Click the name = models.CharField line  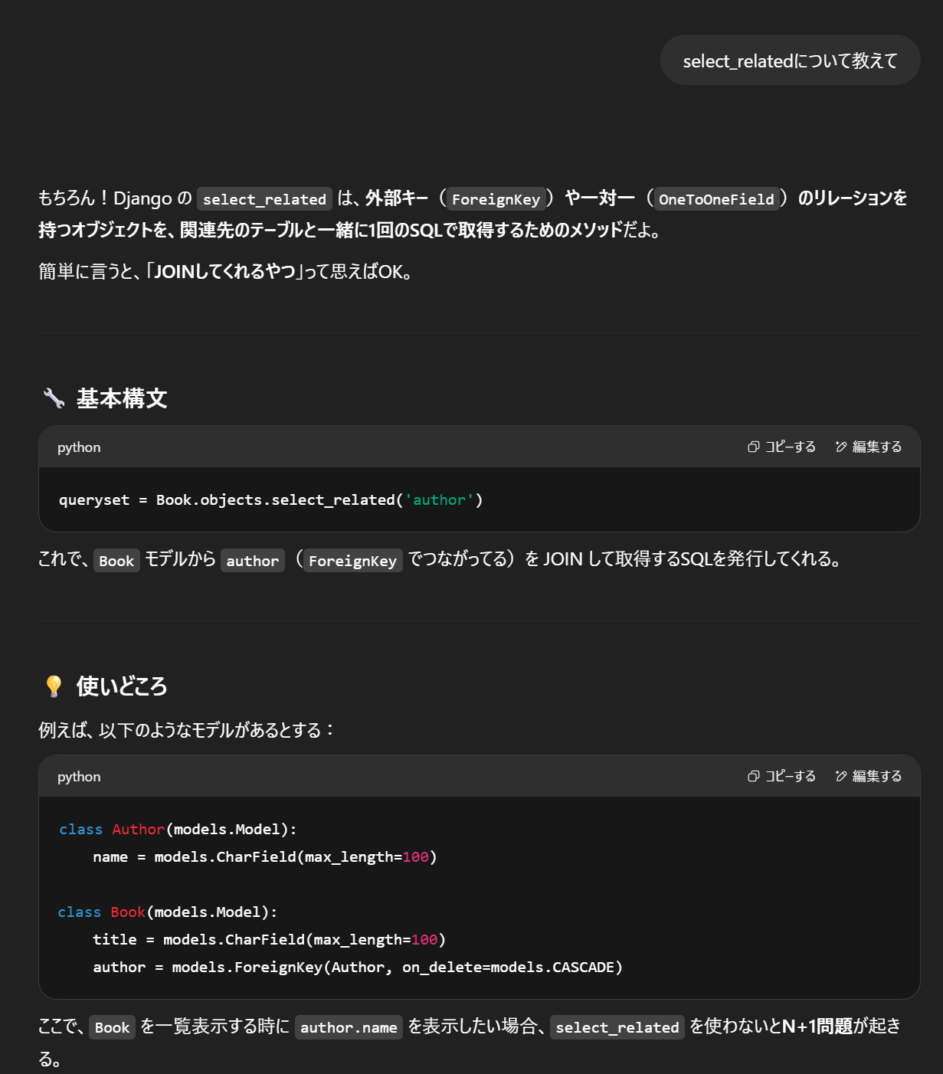coord(265,857)
